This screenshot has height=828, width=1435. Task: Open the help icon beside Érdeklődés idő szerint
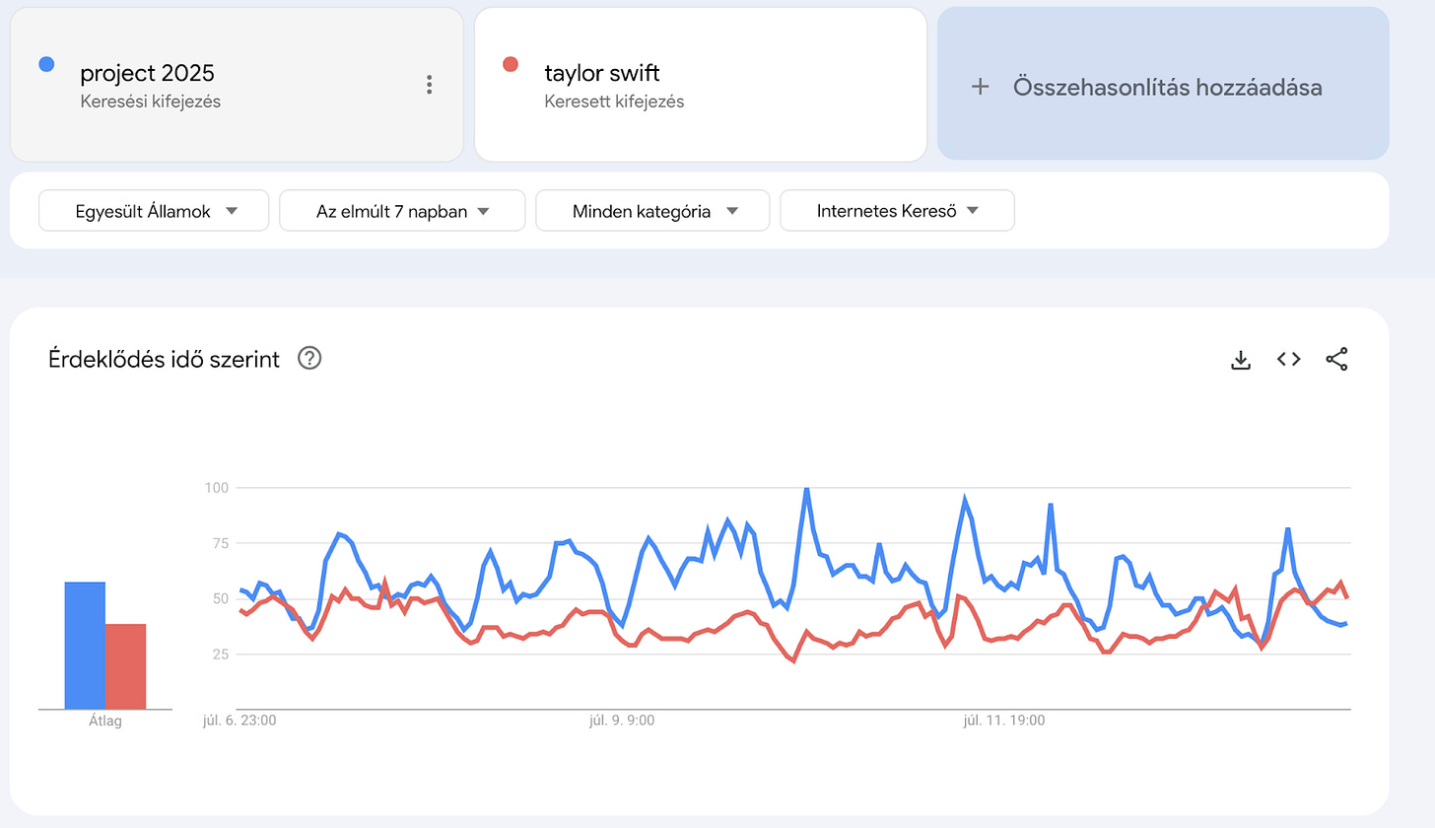[x=309, y=360]
